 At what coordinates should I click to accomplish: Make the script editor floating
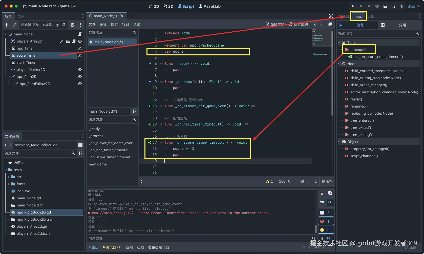point(330,24)
